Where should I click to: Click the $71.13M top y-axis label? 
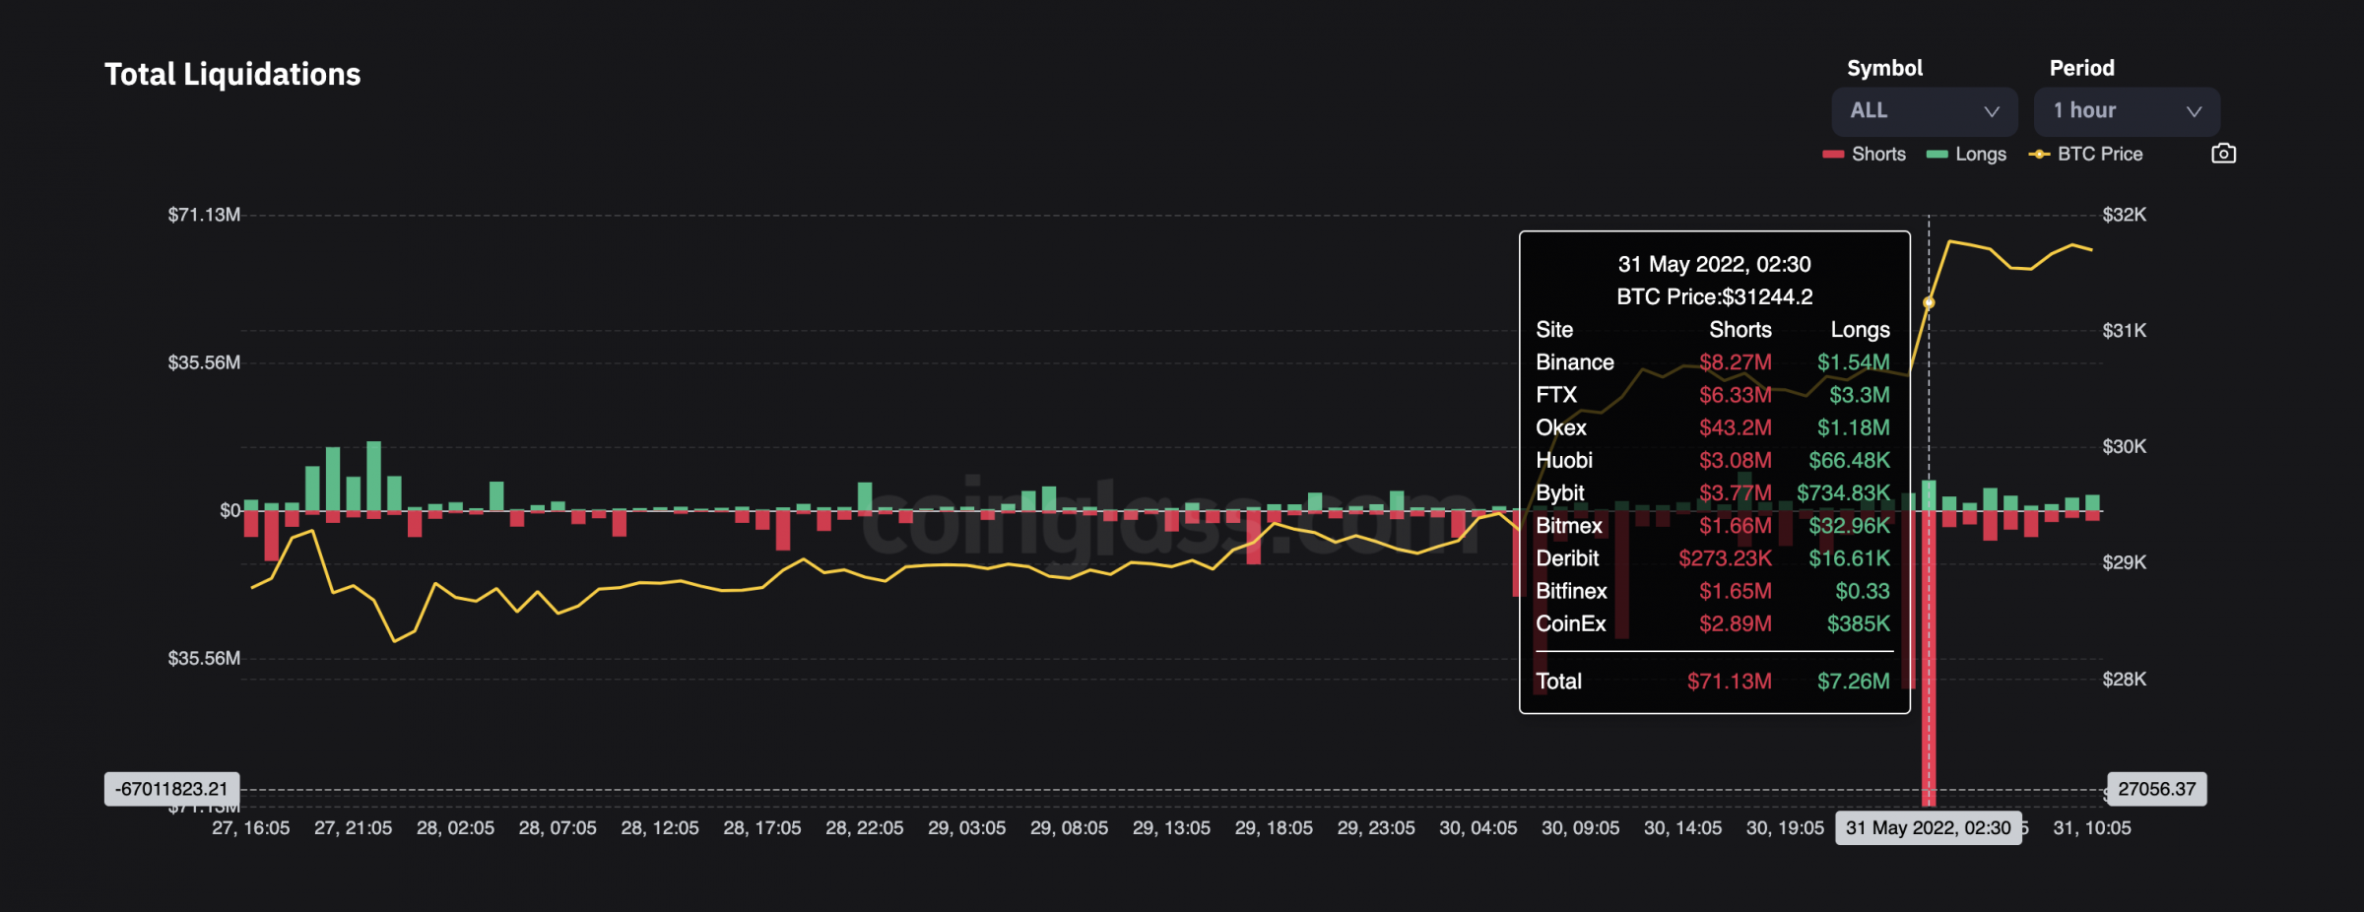click(204, 215)
